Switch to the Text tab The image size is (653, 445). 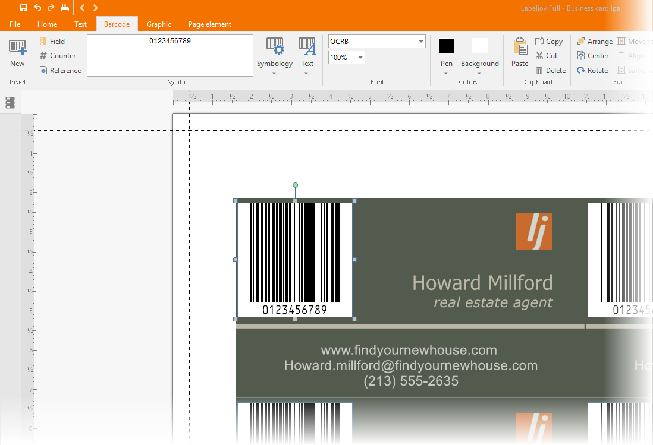coord(80,24)
